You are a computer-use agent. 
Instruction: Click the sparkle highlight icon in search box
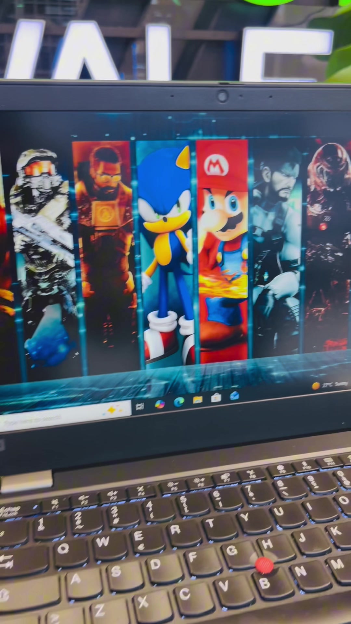pyautogui.click(x=112, y=410)
